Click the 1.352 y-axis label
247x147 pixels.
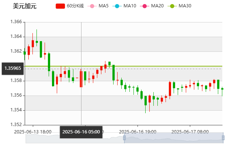point(16,125)
